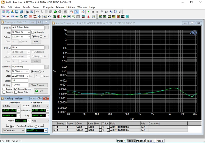Screen dimensions: 205x143
Task: Click the blue down arrow toolbar icon
Action: [69, 16]
